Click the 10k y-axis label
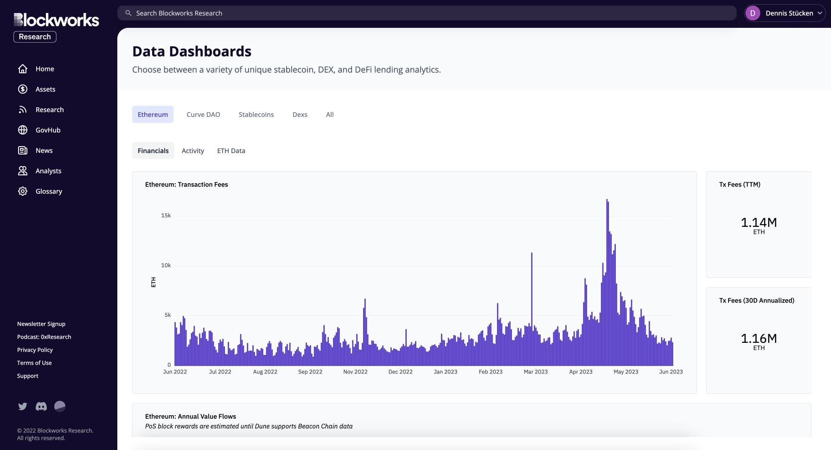 coord(166,265)
